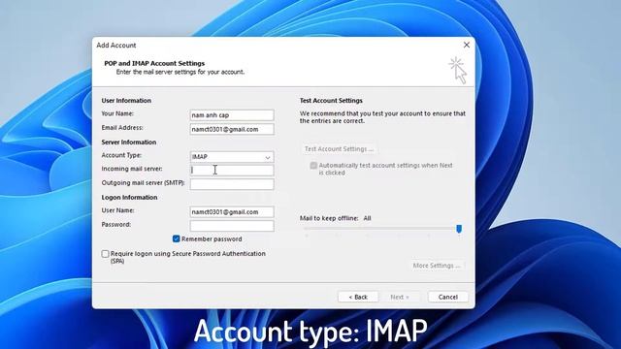This screenshot has width=621, height=349.
Task: Click the Test Account Settings button
Action: [339, 148]
